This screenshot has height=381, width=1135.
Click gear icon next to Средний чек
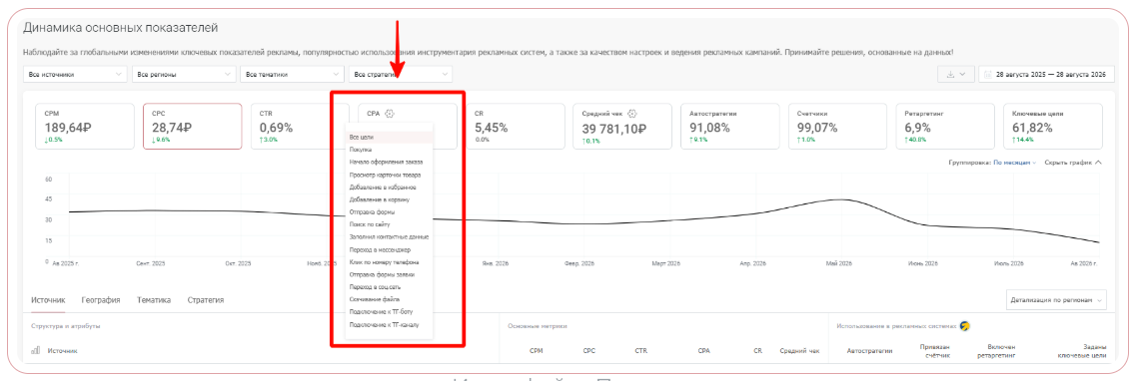pos(632,114)
